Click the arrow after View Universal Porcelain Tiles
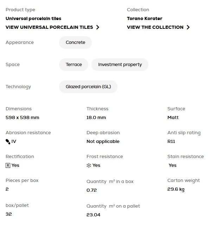The image size is (217, 229). click(x=98, y=27)
